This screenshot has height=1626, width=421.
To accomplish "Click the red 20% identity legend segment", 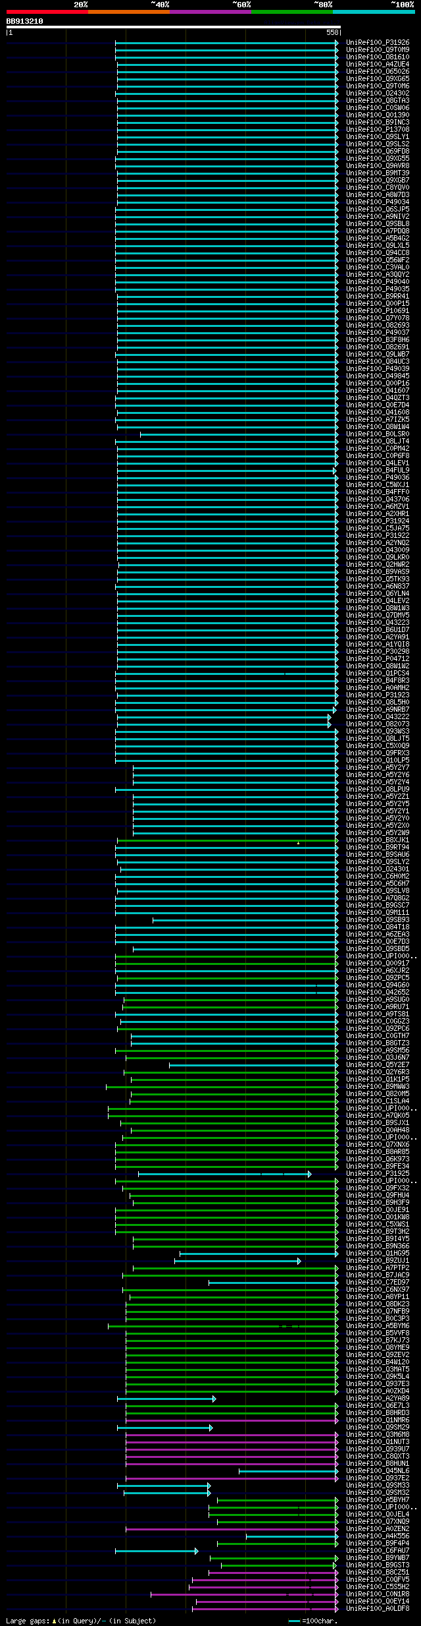I will click(47, 12).
